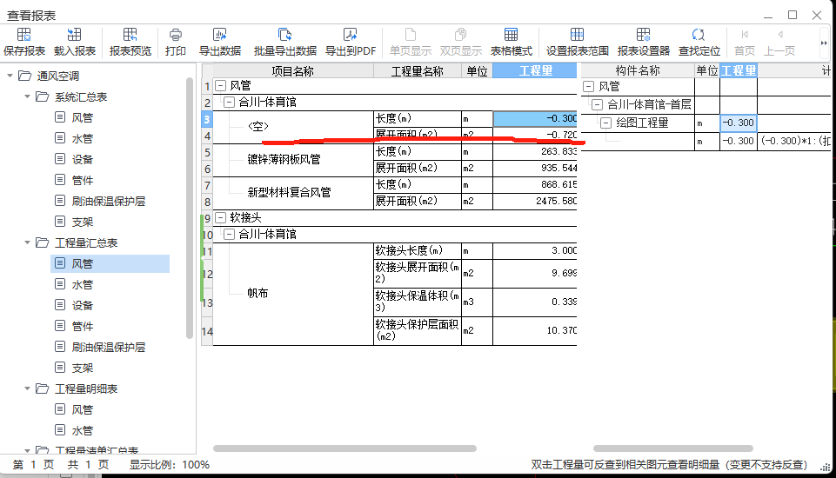Click 批量导出数据 (batch export) icon

[x=284, y=42]
